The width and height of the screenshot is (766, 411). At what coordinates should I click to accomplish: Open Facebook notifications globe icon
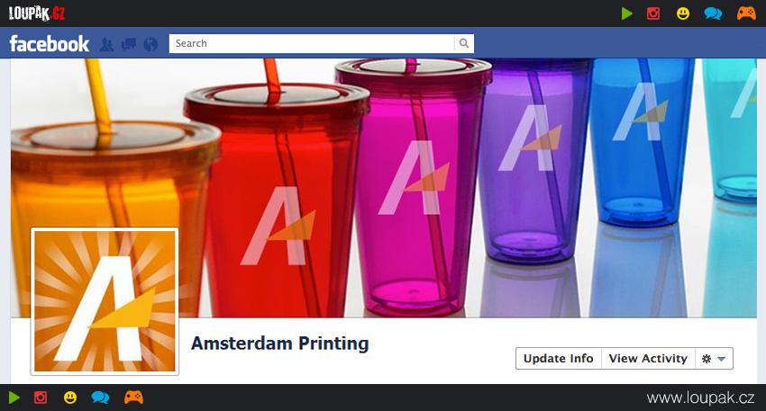point(151,44)
